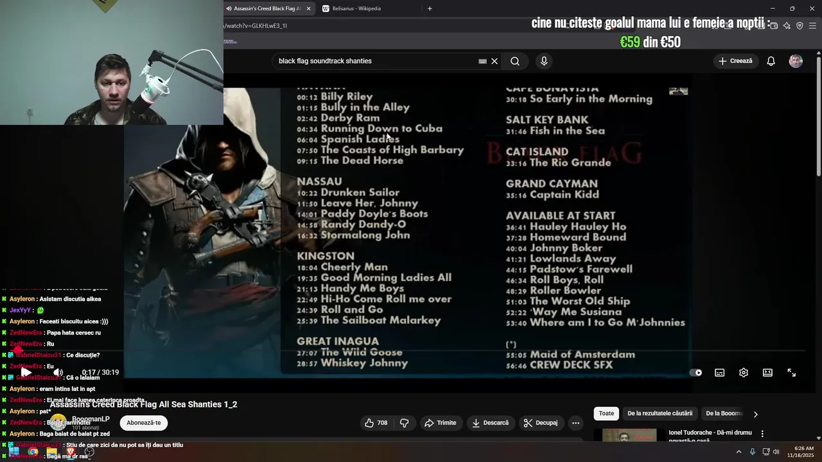The image size is (822, 462).
Task: Open the system volume tray icon
Action: pos(776,452)
